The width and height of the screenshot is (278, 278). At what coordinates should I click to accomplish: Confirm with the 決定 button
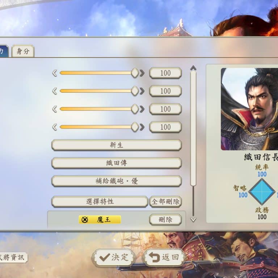tap(114, 257)
